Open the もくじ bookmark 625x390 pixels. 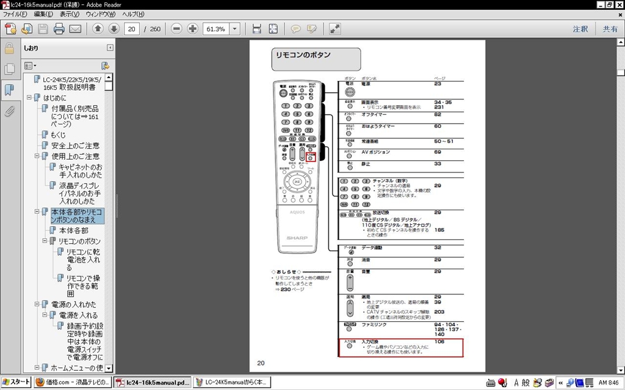pyautogui.click(x=58, y=135)
